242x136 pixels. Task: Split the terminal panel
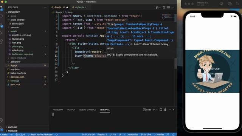[161, 110]
